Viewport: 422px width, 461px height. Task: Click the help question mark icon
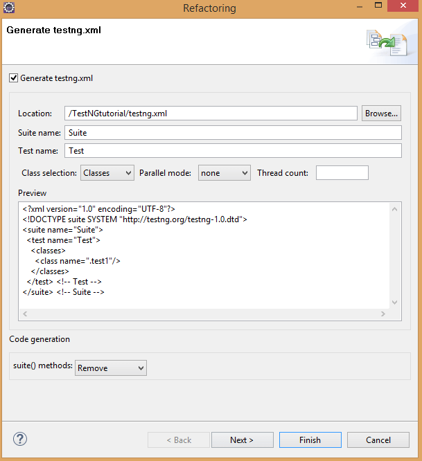pos(20,440)
